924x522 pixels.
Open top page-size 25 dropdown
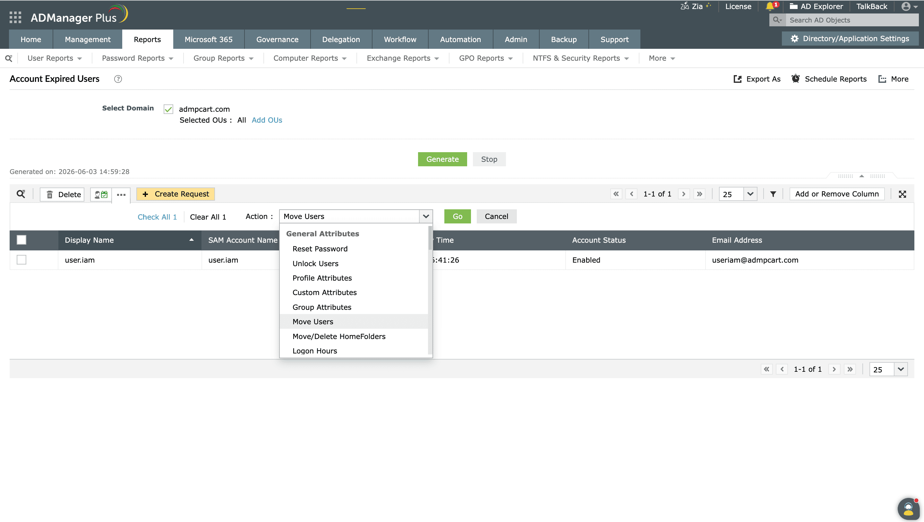pos(750,194)
